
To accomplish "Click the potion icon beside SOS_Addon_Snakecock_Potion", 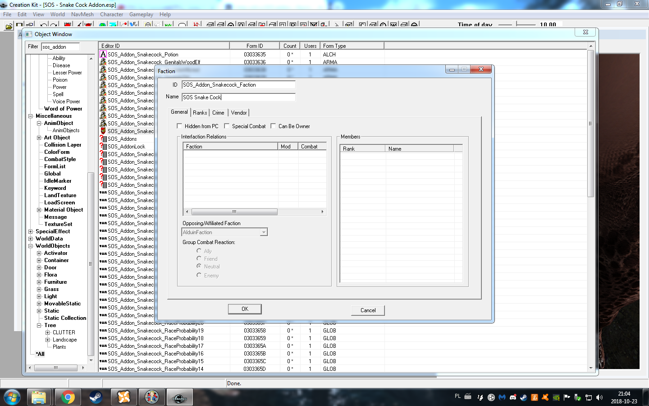I will [103, 54].
